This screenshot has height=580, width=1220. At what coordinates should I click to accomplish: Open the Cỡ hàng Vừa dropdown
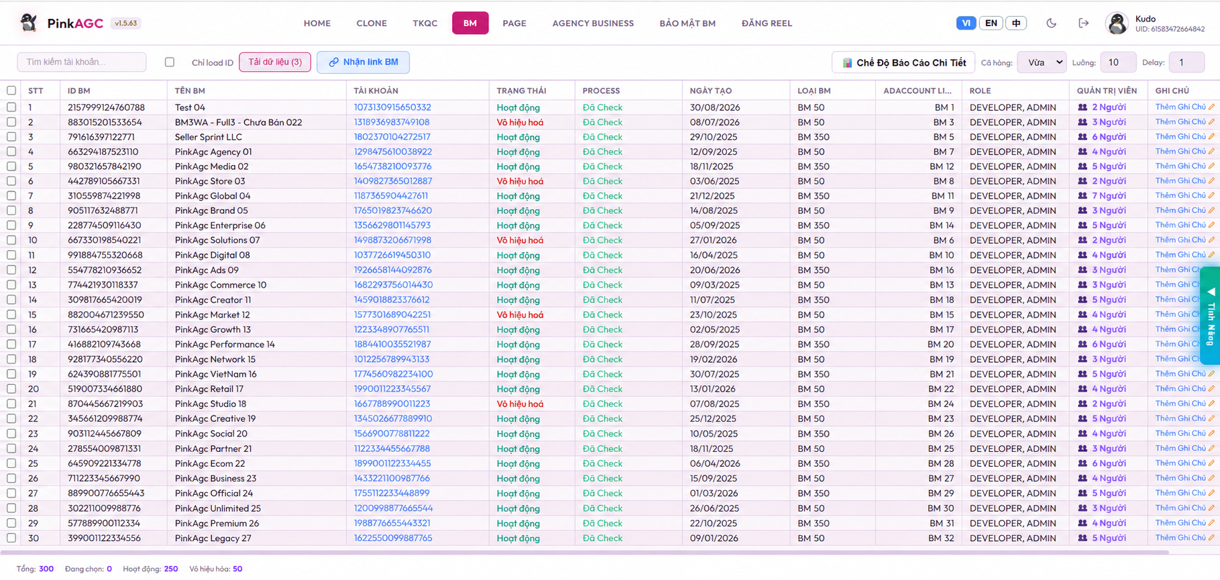1042,62
